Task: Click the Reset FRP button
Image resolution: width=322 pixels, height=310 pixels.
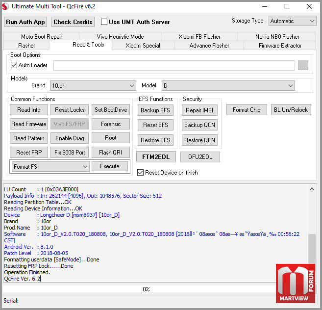Action: [29, 153]
